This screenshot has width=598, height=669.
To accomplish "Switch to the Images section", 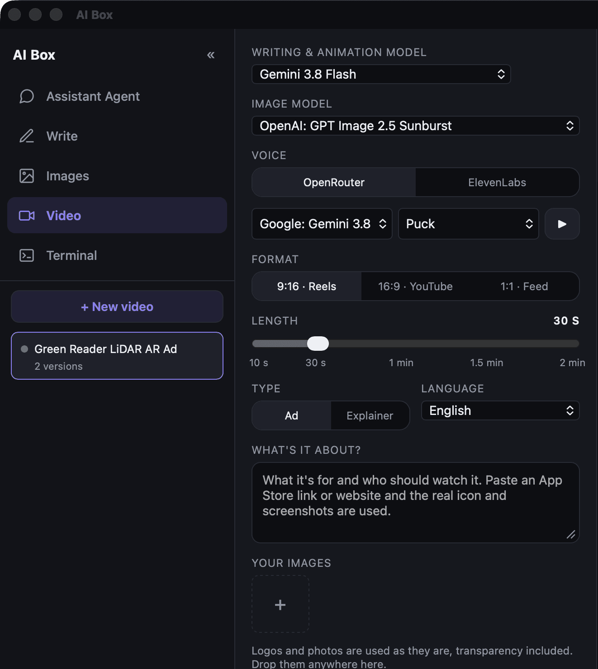I will 117,176.
